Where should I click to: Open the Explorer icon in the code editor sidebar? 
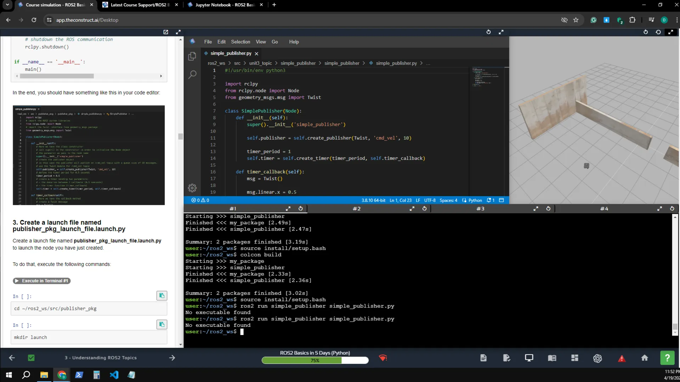[192, 56]
